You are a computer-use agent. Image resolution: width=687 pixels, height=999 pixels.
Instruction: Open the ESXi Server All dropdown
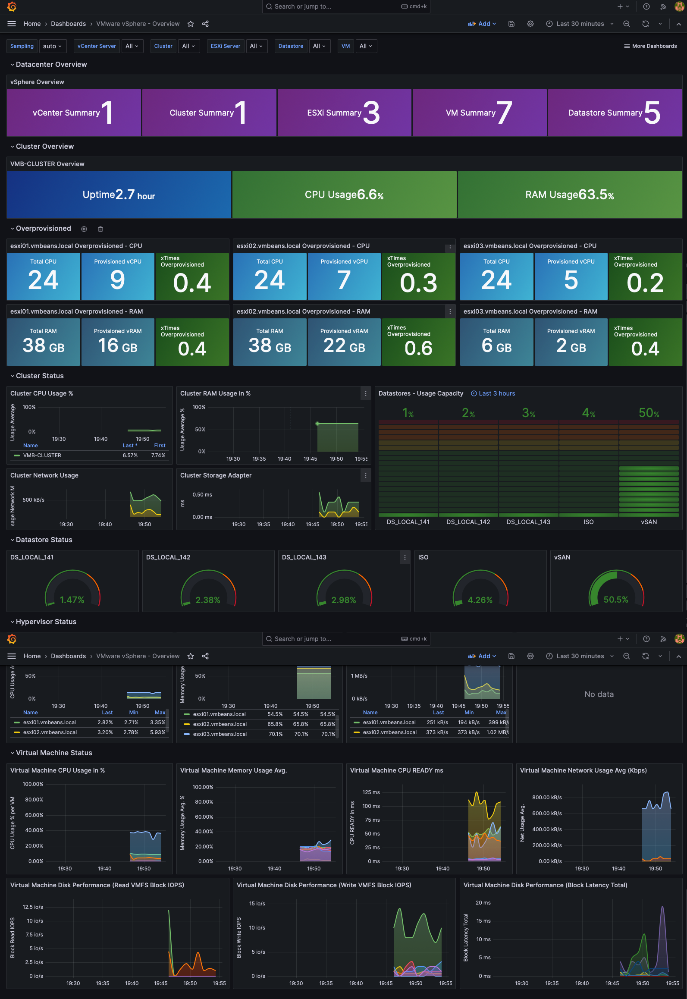[x=257, y=46]
